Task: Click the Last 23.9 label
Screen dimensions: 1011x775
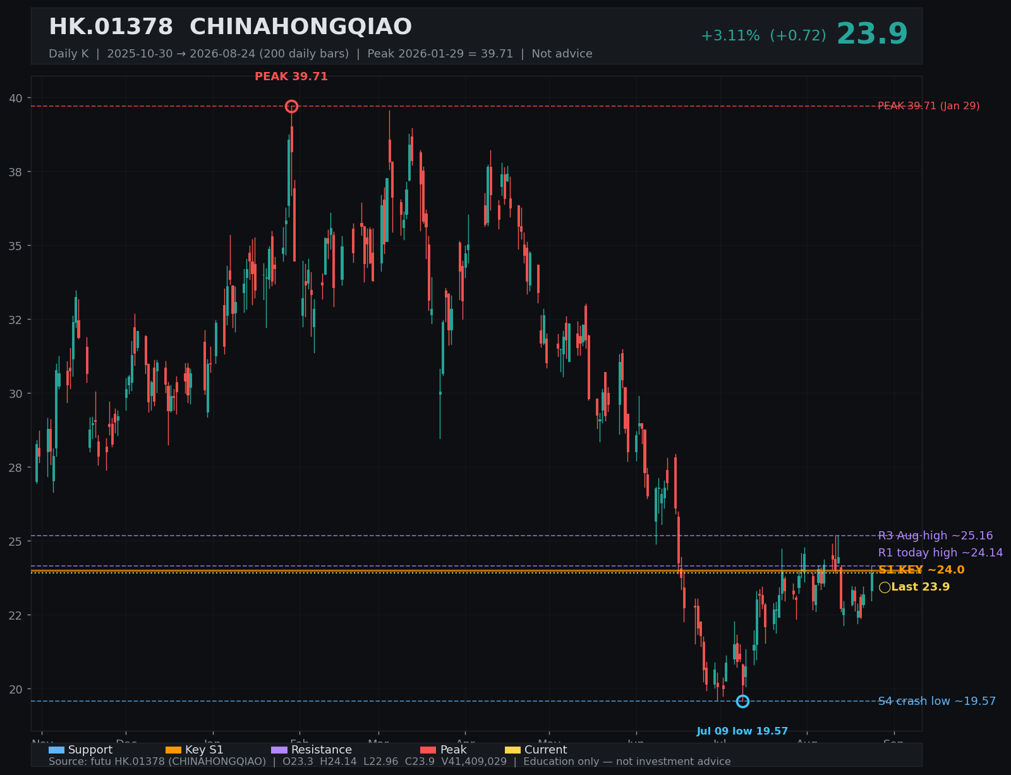Action: point(920,587)
